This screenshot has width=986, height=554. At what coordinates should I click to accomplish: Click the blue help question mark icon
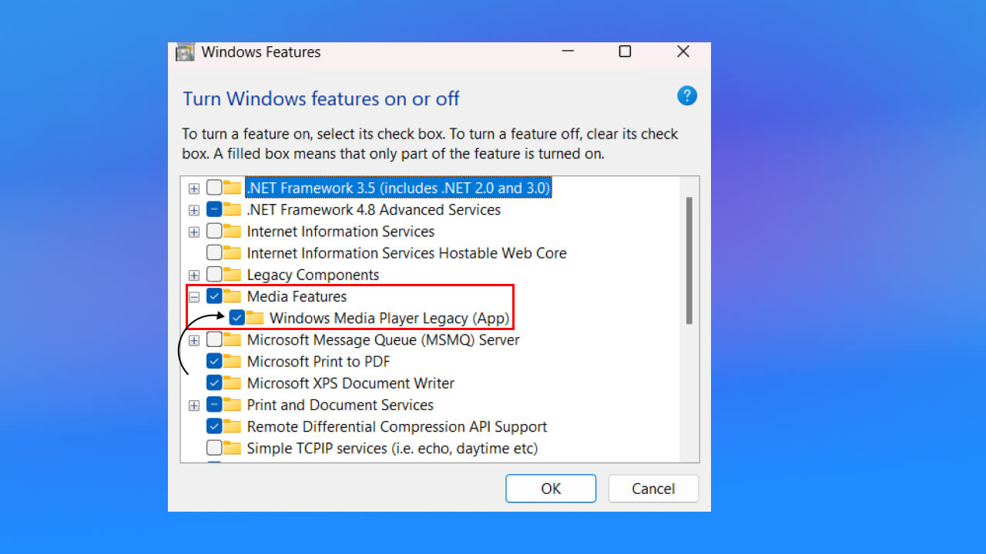point(686,96)
